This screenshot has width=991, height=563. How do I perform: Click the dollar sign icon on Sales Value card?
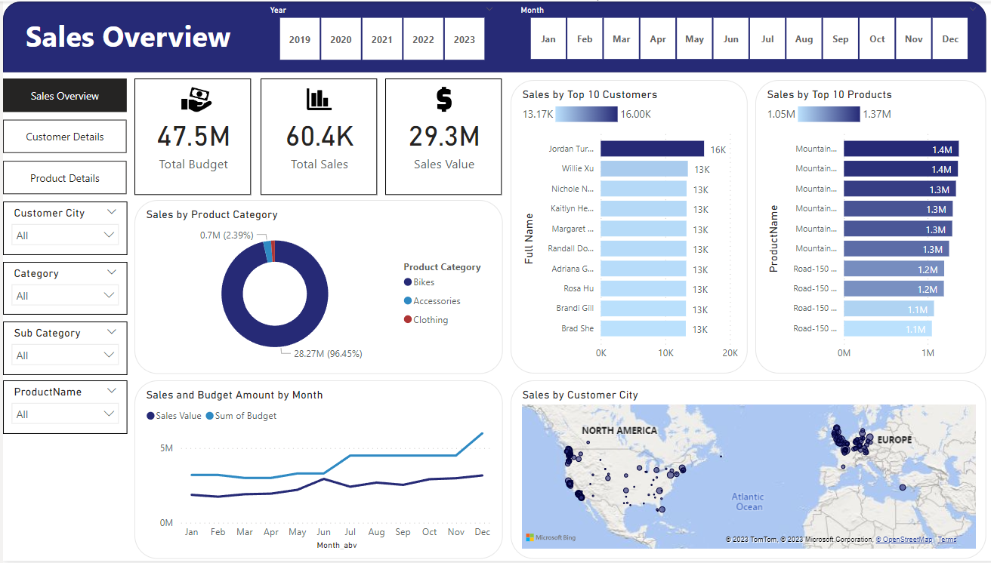tap(443, 98)
